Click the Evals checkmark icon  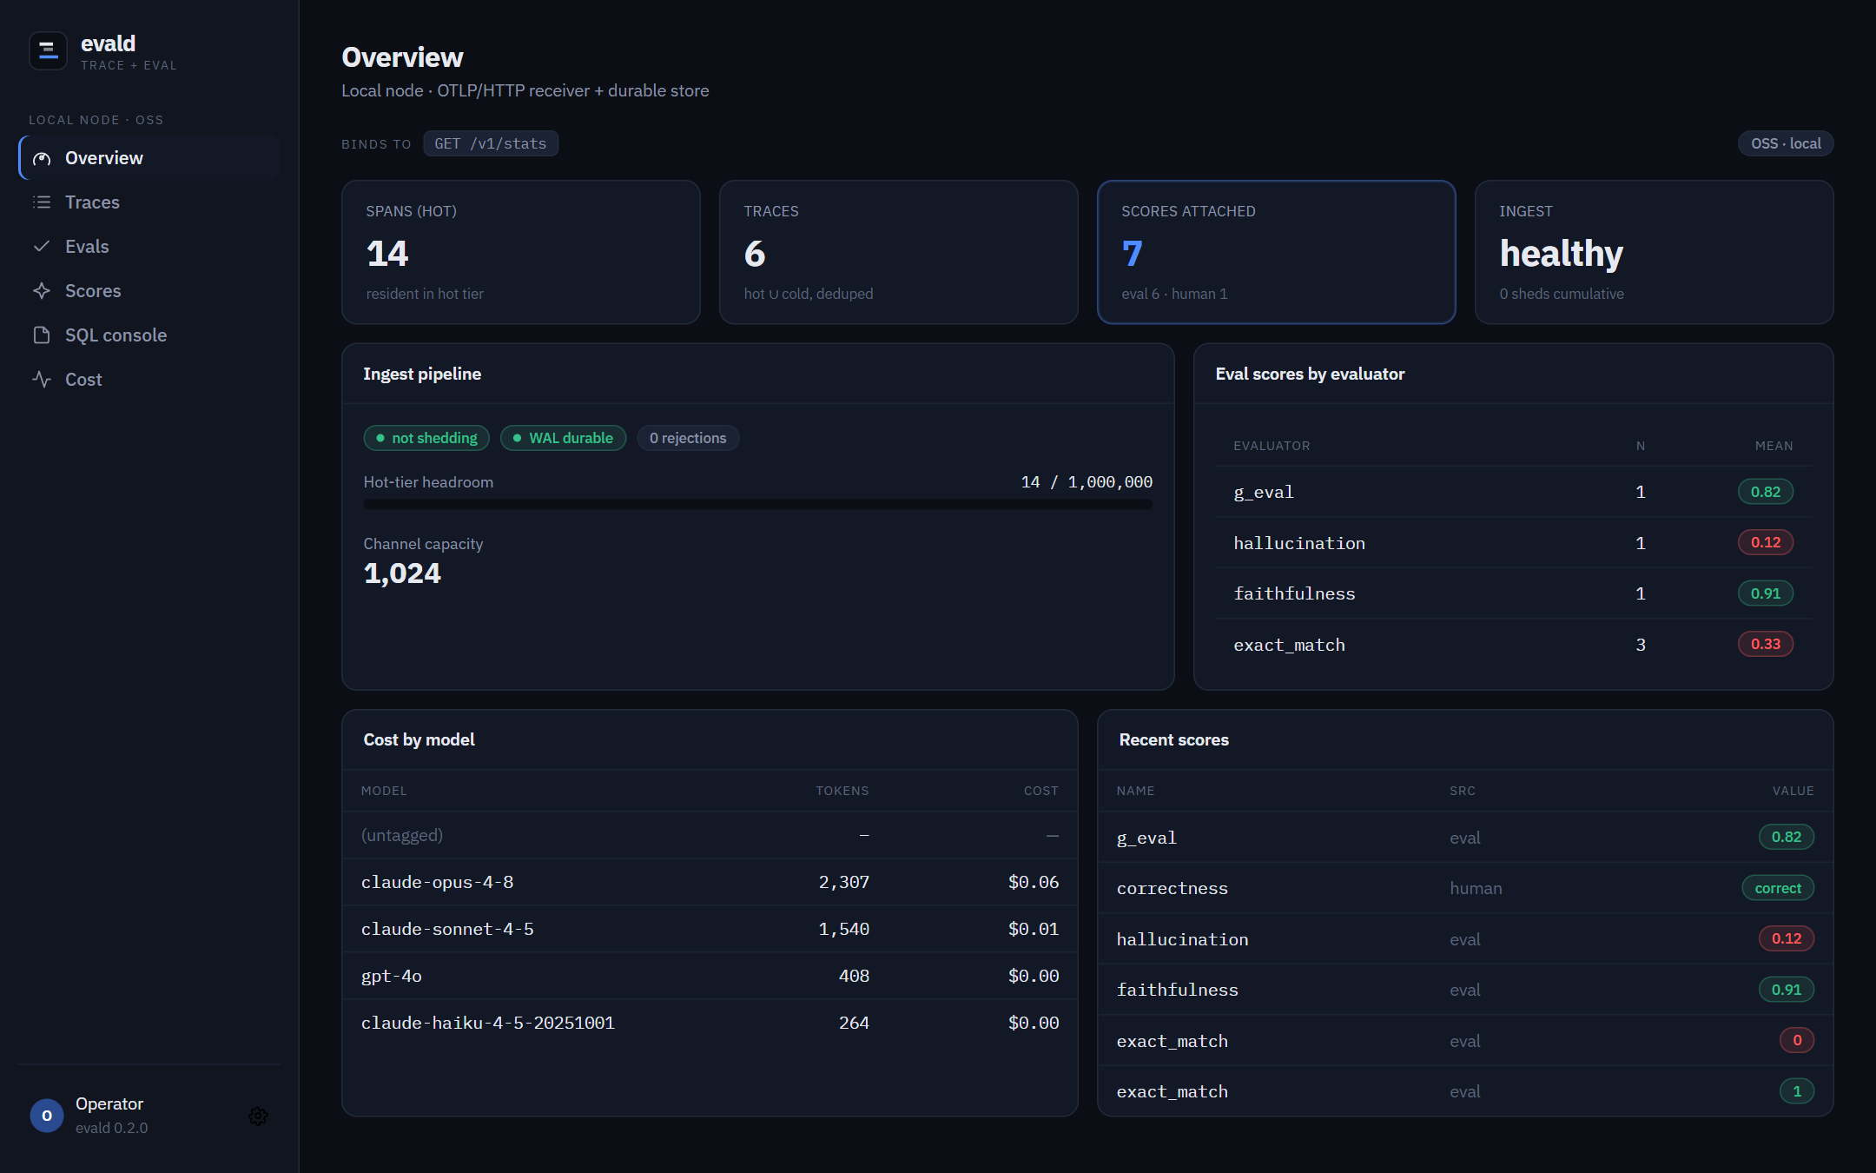pos(42,247)
